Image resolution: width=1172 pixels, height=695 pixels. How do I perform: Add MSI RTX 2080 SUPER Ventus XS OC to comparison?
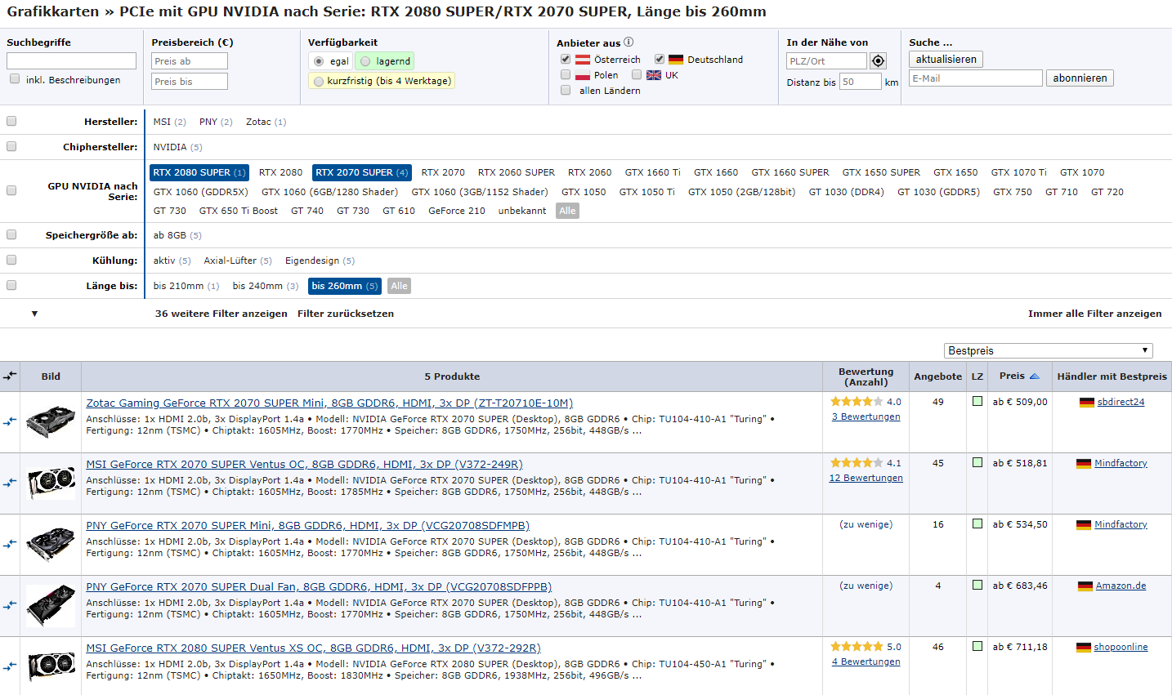click(10, 666)
